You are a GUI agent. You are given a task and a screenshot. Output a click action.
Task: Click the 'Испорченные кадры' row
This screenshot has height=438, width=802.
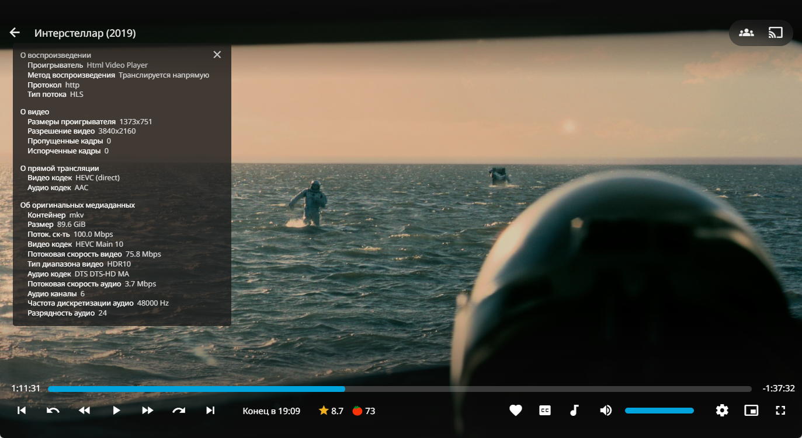pos(68,151)
